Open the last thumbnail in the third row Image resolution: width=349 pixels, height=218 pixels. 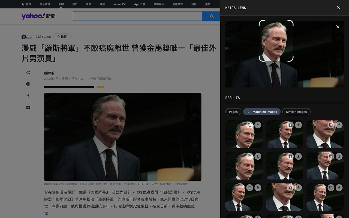[x=325, y=197]
